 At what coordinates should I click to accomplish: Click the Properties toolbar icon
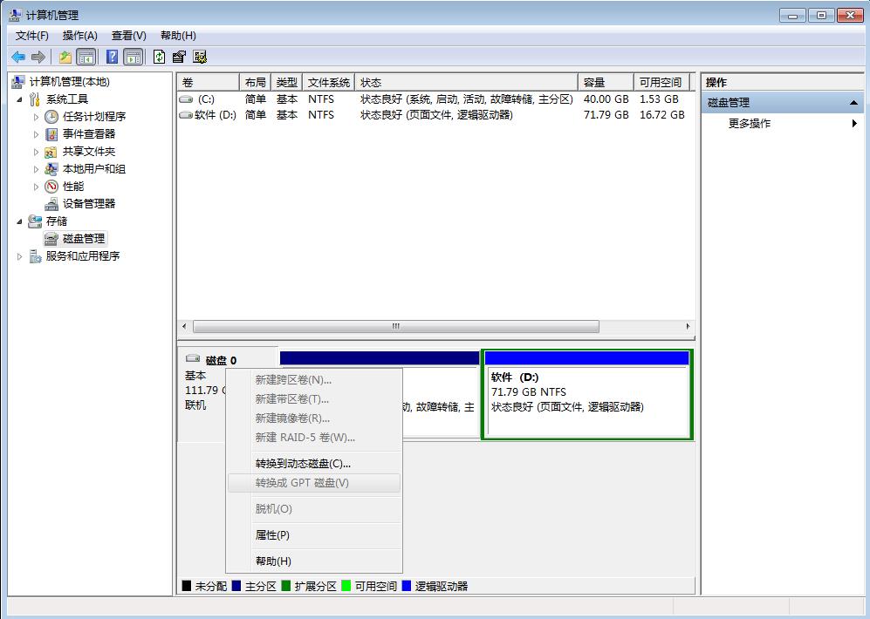pyautogui.click(x=179, y=57)
